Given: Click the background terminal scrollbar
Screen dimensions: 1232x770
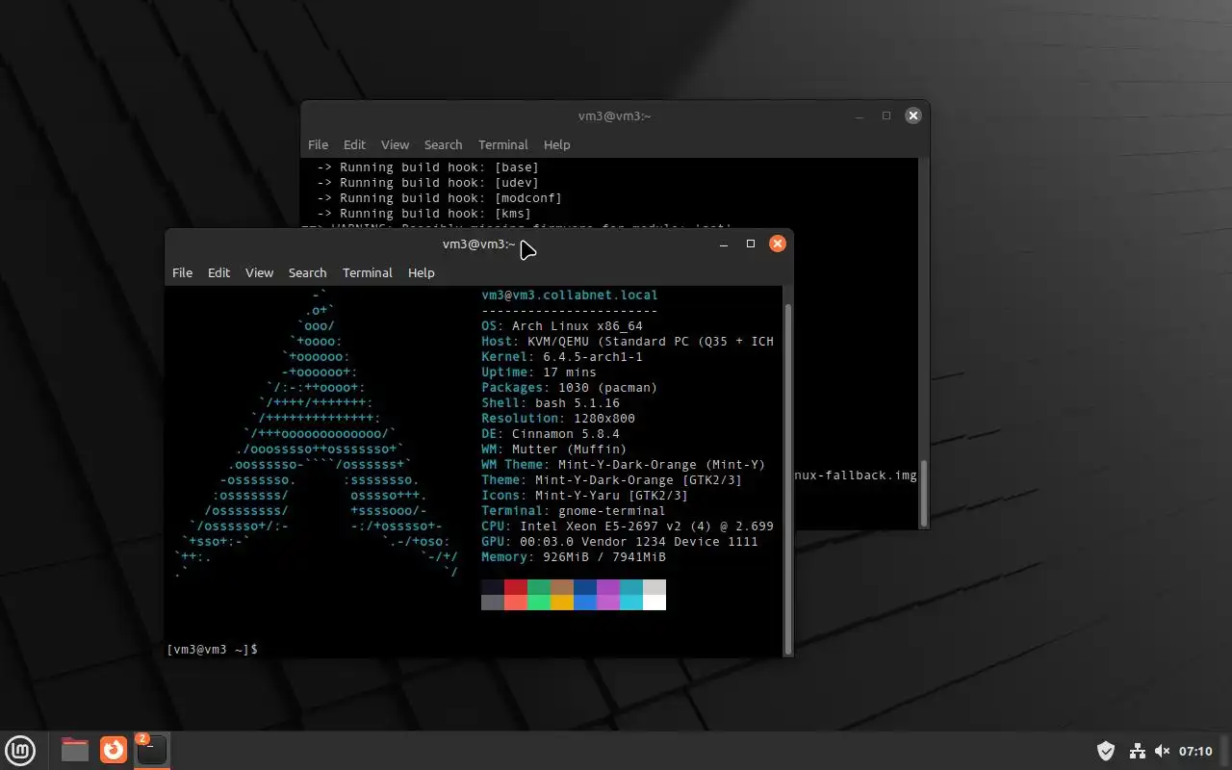Looking at the screenshot, I should [924, 491].
